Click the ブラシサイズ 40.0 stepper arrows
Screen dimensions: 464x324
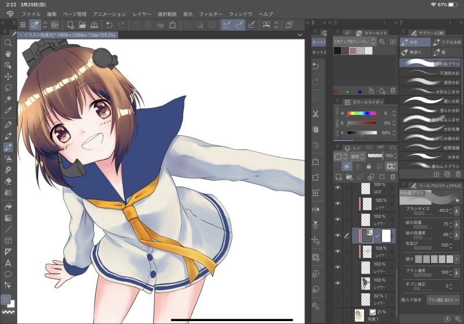[x=451, y=211]
